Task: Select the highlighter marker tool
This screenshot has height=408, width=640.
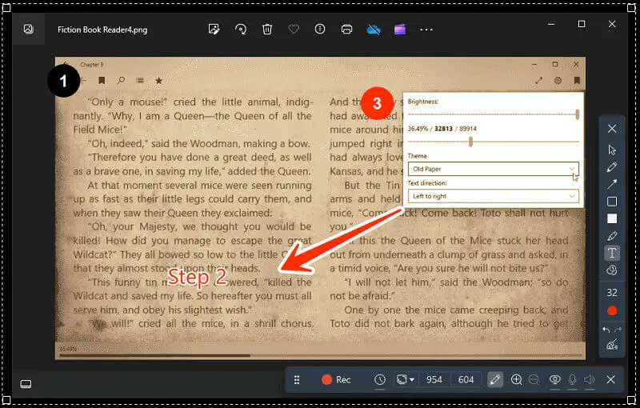Action: [x=612, y=236]
